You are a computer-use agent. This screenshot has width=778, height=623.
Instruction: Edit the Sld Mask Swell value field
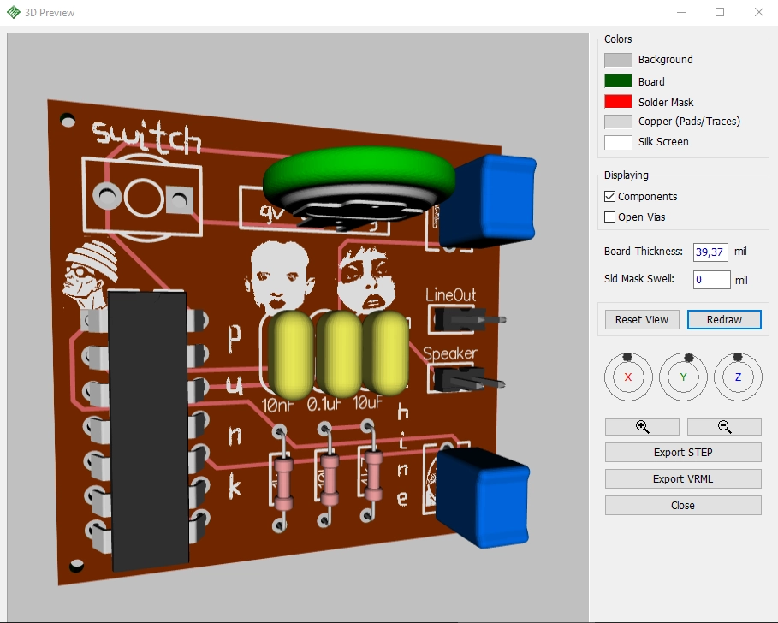[x=711, y=279]
